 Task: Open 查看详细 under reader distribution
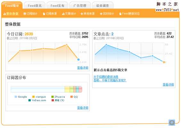click(83, 108)
